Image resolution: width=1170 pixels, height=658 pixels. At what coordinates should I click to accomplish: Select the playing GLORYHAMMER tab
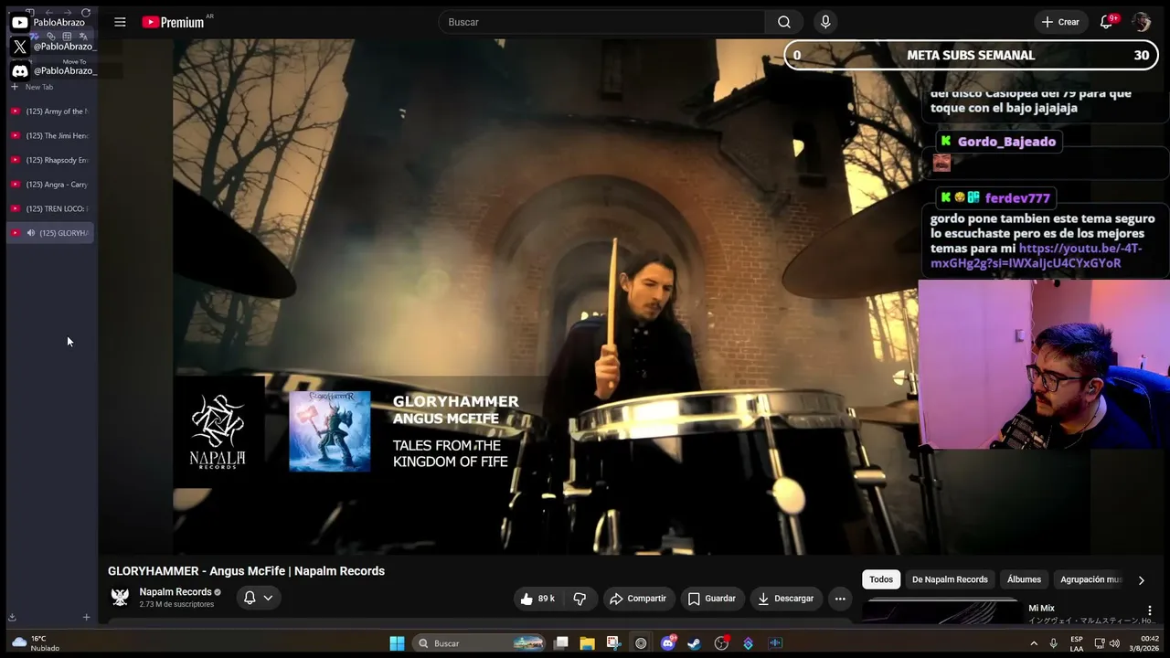[51, 233]
